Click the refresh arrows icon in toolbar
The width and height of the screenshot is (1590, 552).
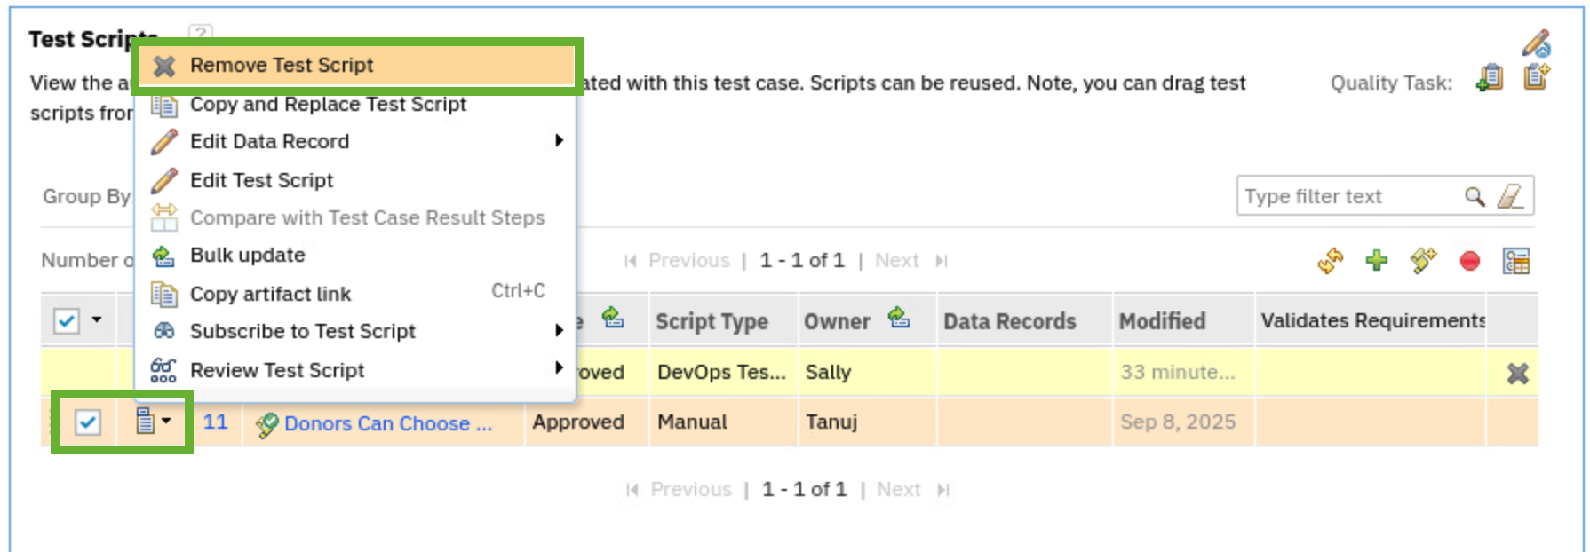[x=1330, y=261]
